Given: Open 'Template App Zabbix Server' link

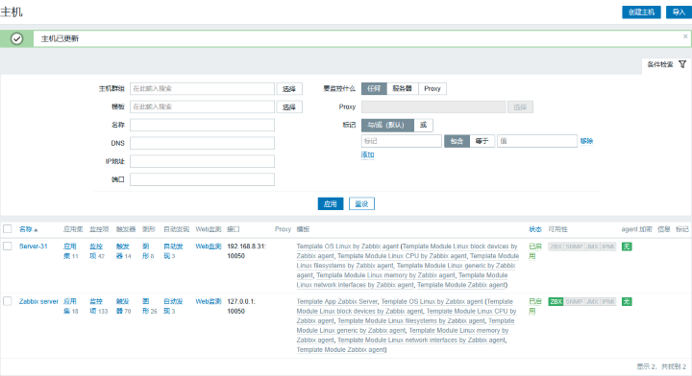Looking at the screenshot, I should click(x=337, y=301).
